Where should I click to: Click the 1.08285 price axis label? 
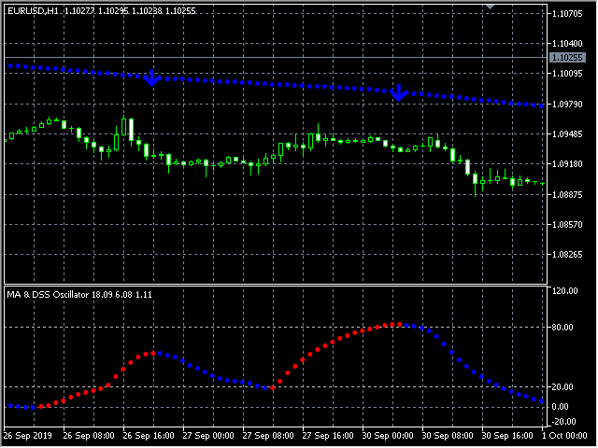(569, 254)
